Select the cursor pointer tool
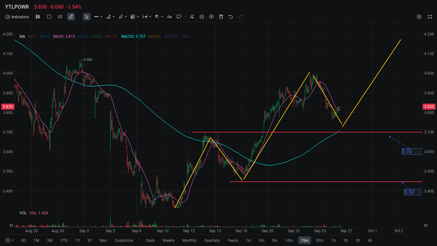 point(87,17)
